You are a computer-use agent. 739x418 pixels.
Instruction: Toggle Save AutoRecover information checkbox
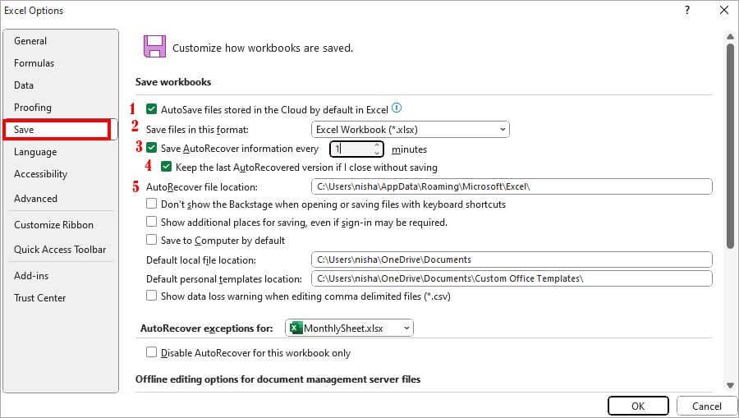point(151,148)
